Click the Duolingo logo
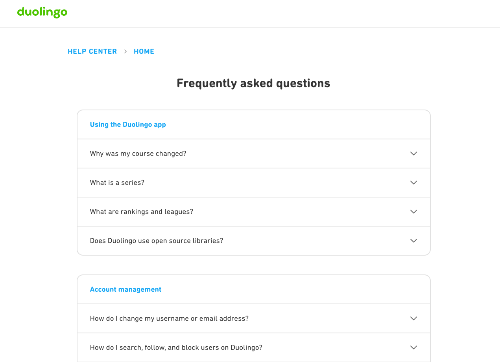The height and width of the screenshot is (362, 500). [42, 13]
